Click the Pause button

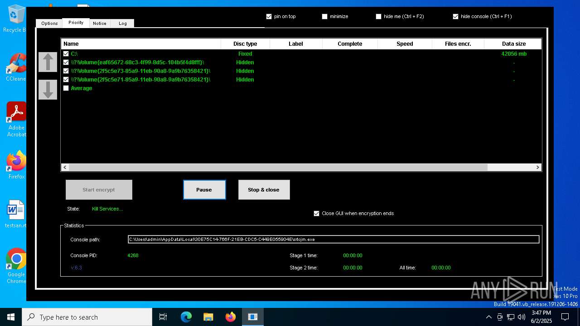tap(204, 190)
